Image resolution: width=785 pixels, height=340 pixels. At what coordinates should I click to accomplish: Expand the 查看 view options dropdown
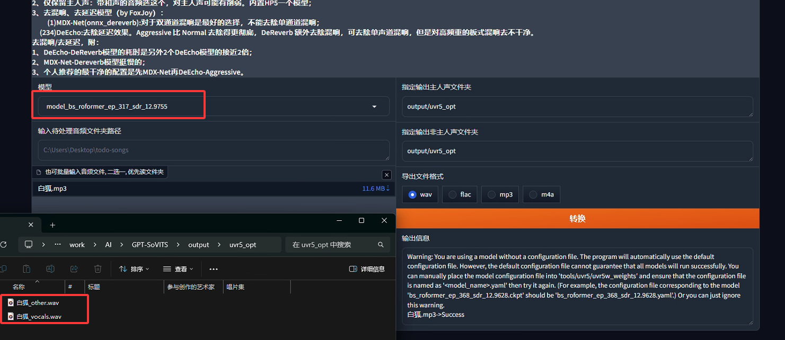coord(178,269)
